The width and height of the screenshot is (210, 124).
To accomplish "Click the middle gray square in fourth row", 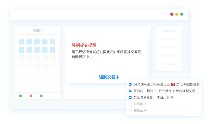I will (x=37, y=66).
